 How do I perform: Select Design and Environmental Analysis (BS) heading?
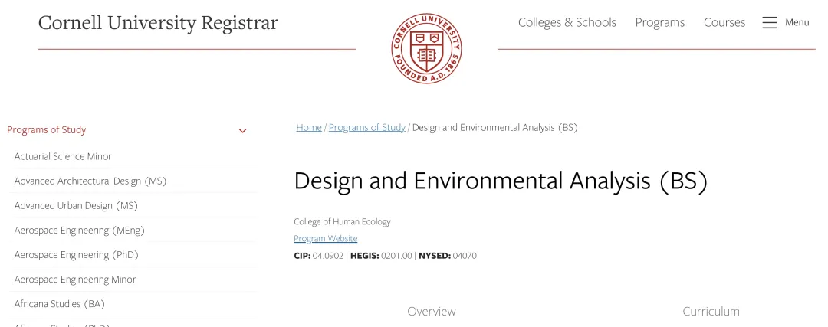point(501,181)
